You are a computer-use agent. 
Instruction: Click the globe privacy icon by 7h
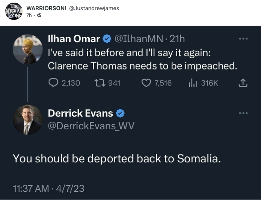pos(39,16)
